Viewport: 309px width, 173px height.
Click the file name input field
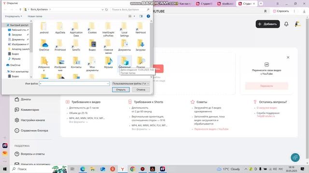tap(74, 84)
